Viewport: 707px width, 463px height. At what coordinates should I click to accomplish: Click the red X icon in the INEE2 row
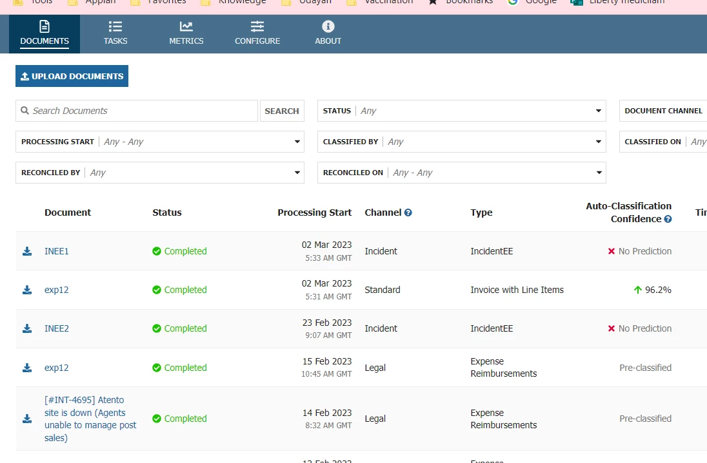point(612,328)
